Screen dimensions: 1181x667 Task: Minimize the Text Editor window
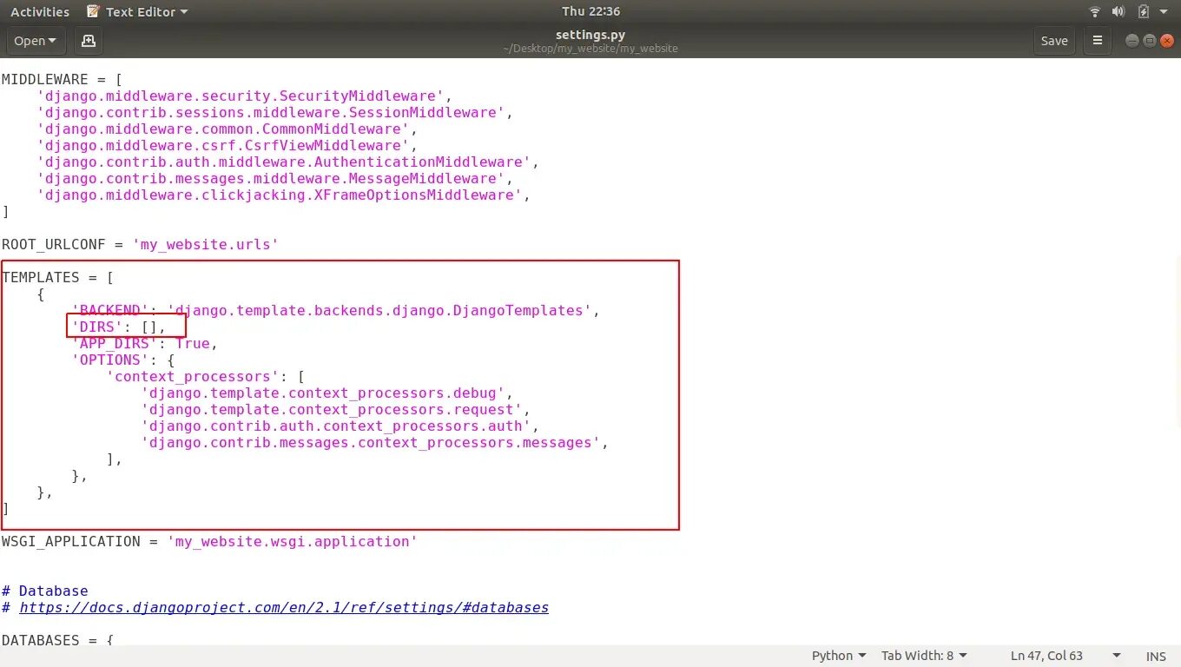pyautogui.click(x=1132, y=41)
